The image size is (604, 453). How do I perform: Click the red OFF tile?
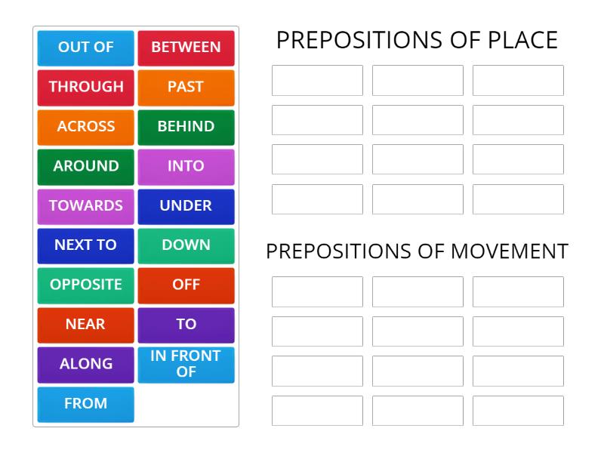point(186,285)
